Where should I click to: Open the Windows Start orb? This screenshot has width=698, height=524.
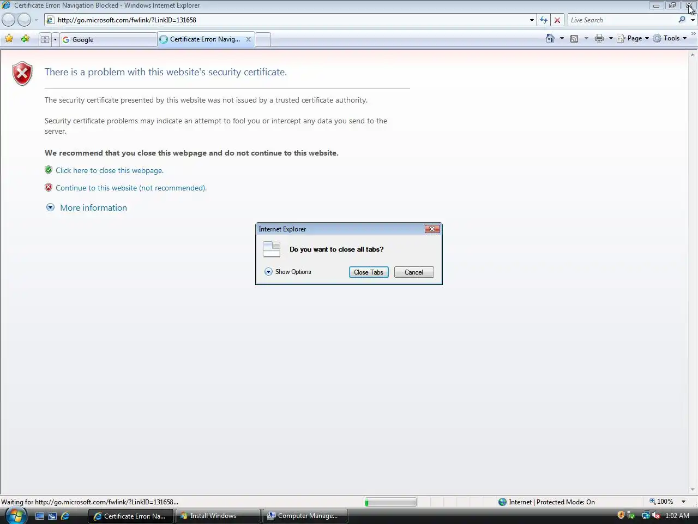[15, 516]
